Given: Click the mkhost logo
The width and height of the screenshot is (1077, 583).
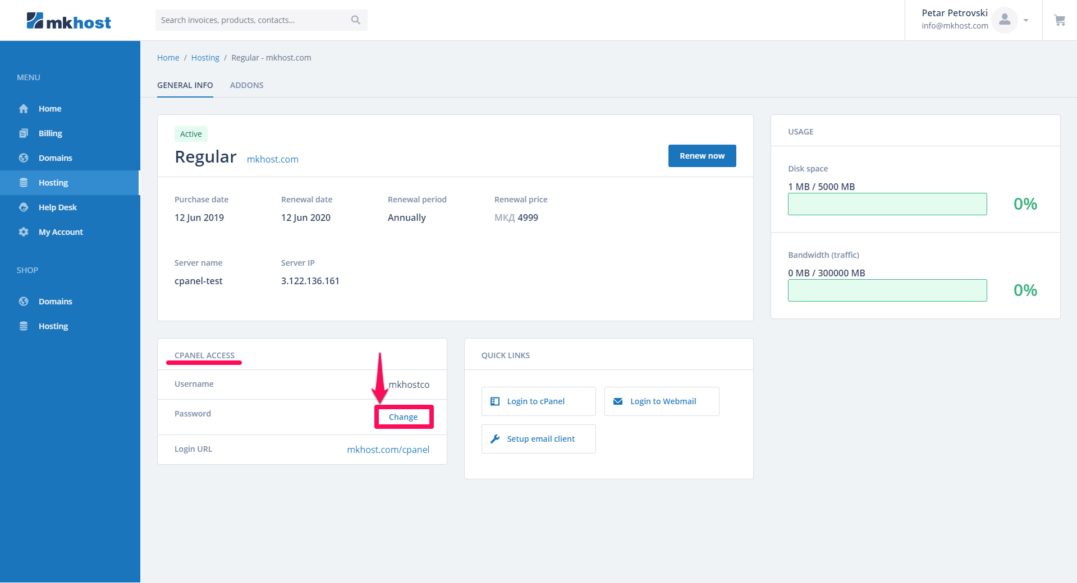Looking at the screenshot, I should [68, 21].
